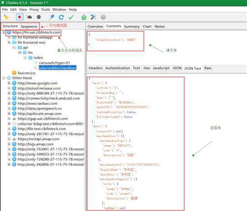Open the Summary tab
The image size is (247, 211).
click(132, 27)
